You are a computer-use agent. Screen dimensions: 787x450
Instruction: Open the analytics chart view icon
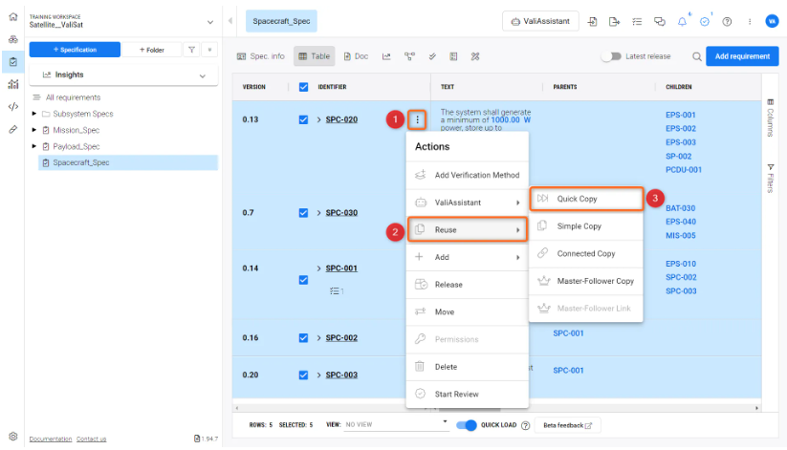pyautogui.click(x=386, y=56)
